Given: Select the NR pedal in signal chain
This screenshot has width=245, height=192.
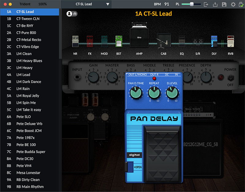Looking at the screenshot, I should [x=75, y=42].
